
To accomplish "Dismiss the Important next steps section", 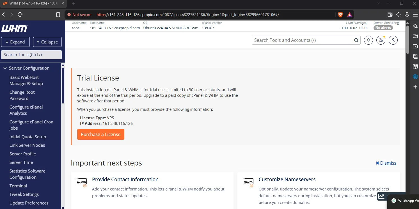I will tap(386, 163).
